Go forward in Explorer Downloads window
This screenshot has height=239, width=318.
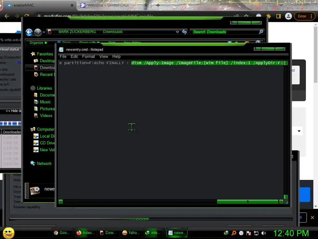tap(38, 32)
